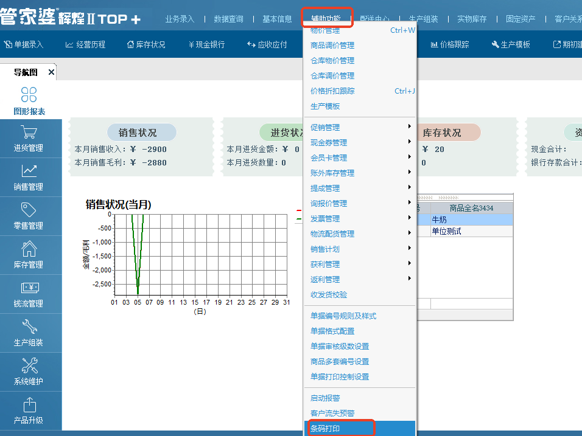
Task: Select the 牛奶 row in product table
Action: pos(471,220)
